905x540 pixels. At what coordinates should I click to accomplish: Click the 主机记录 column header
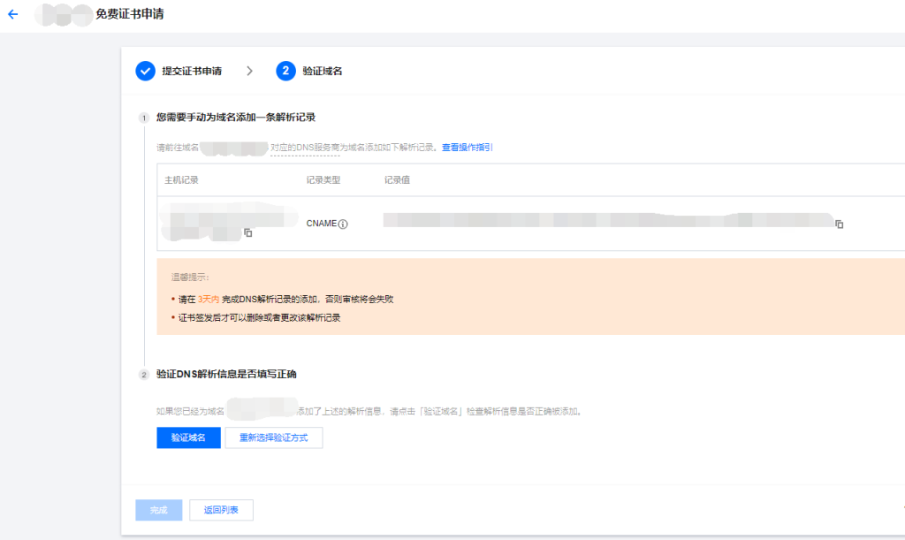181,180
